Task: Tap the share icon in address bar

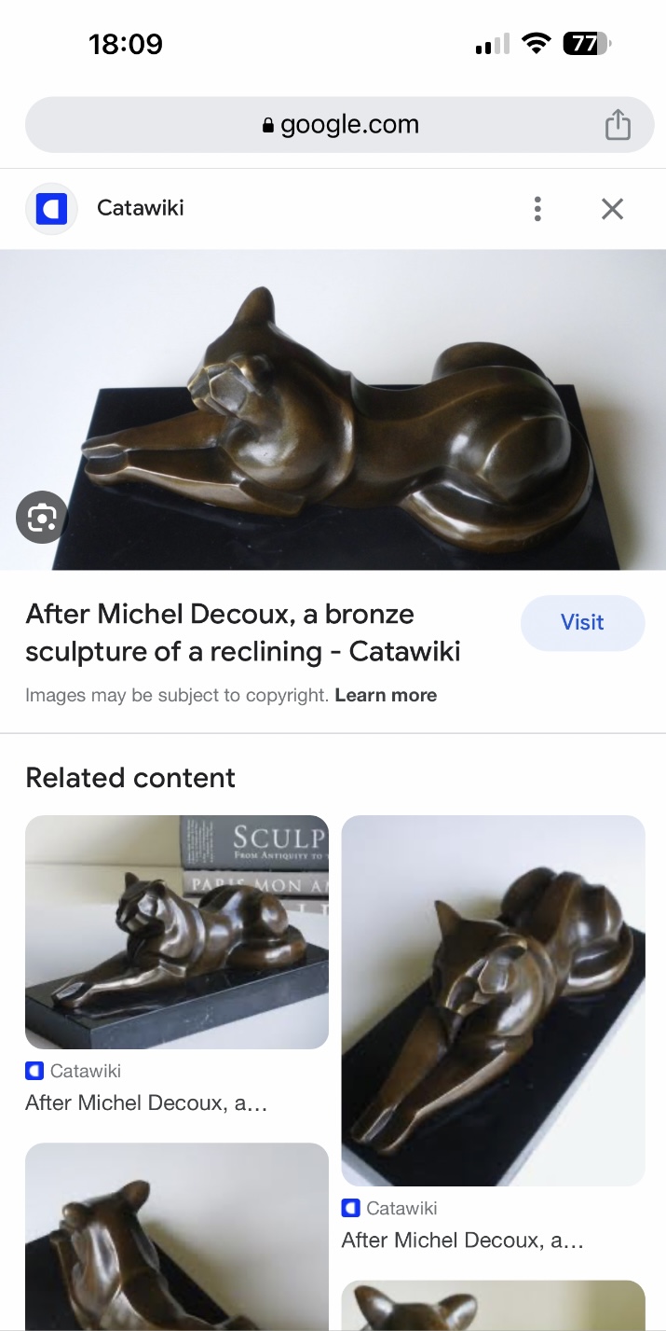Action: point(618,124)
